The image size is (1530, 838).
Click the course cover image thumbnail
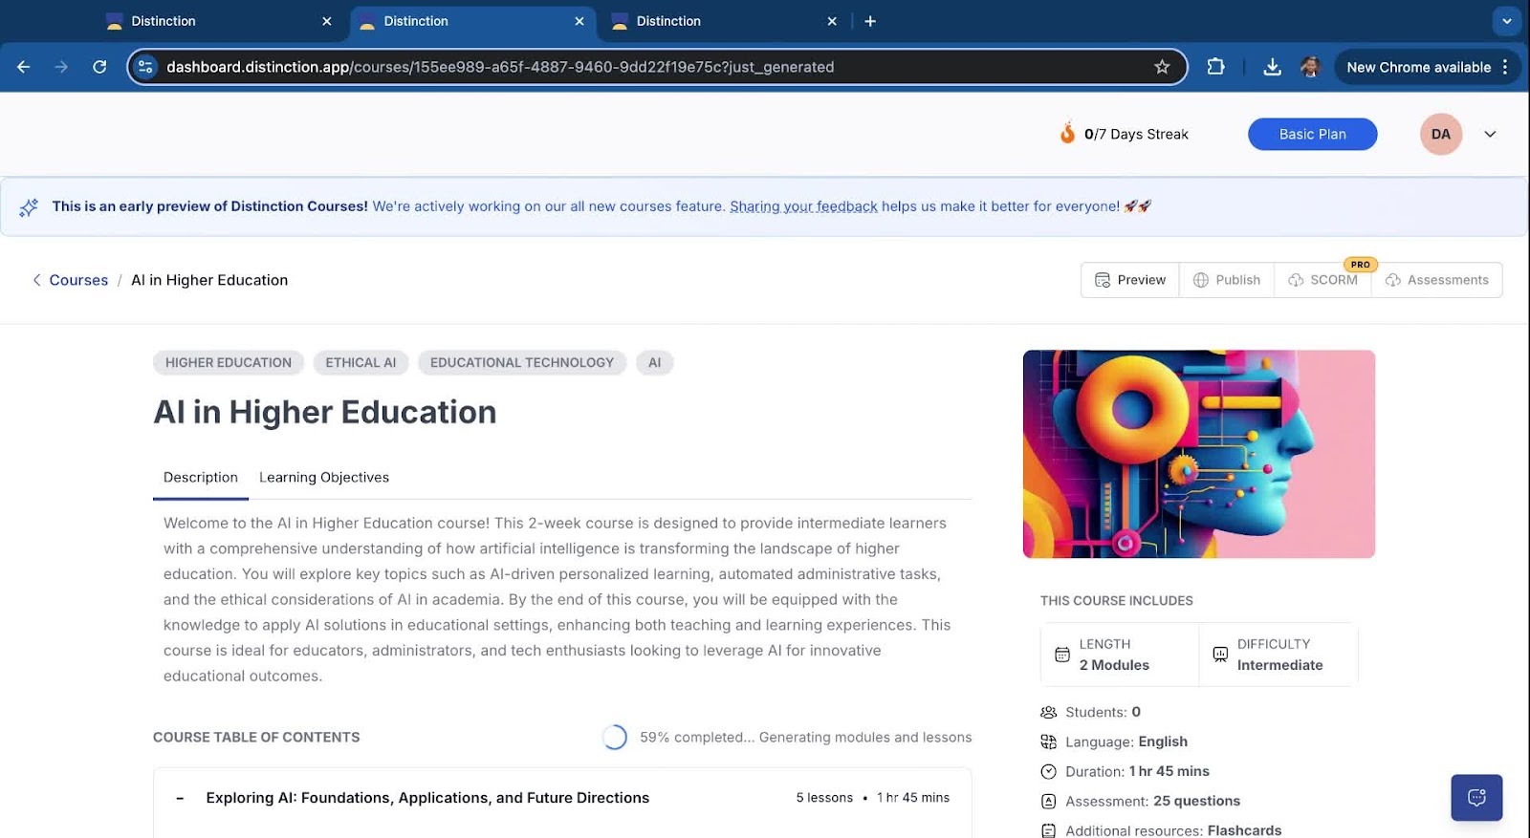click(1198, 454)
